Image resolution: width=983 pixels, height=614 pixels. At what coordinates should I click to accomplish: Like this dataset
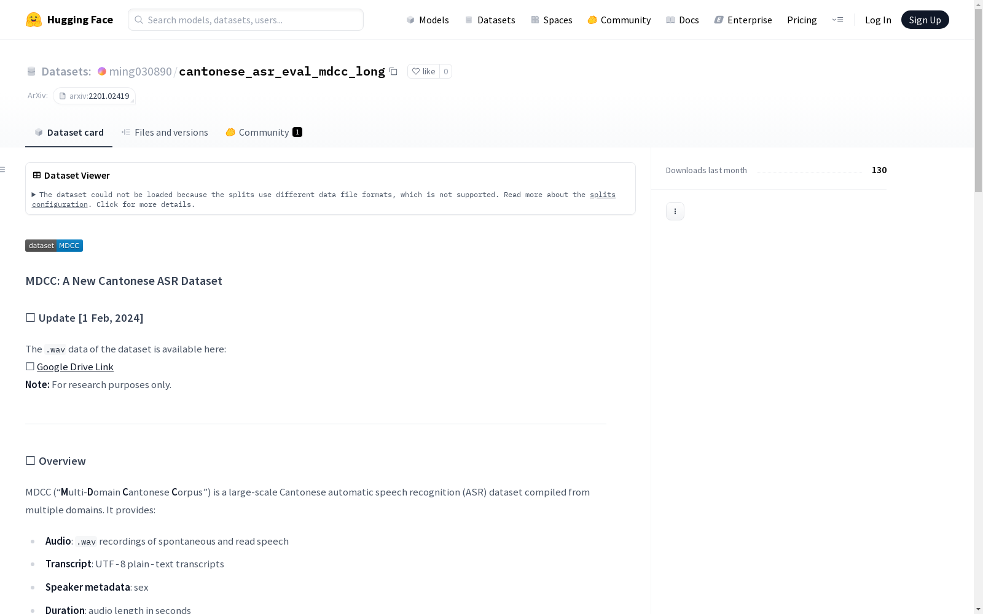(423, 71)
